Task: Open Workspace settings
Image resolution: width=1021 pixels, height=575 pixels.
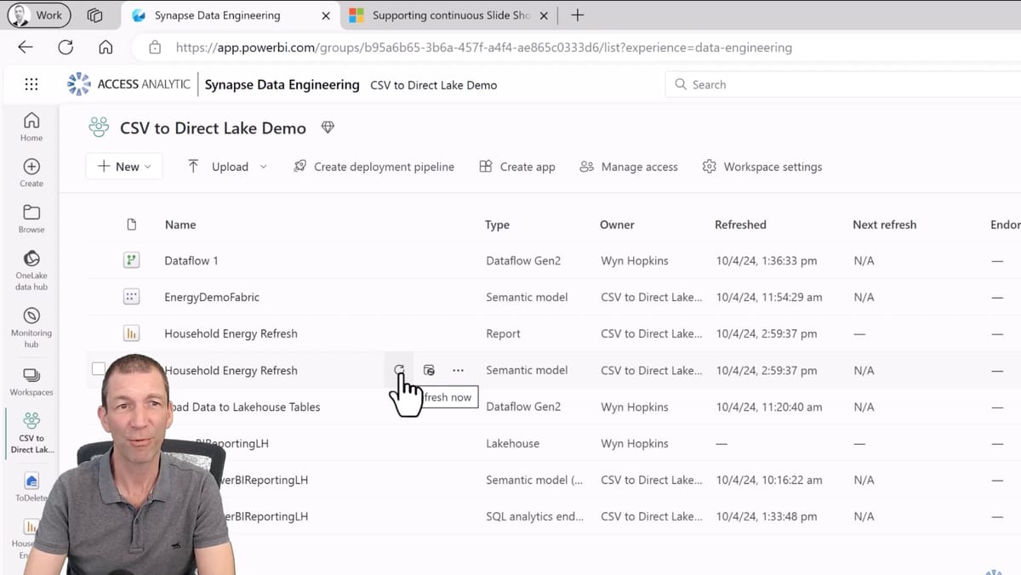Action: click(x=762, y=167)
